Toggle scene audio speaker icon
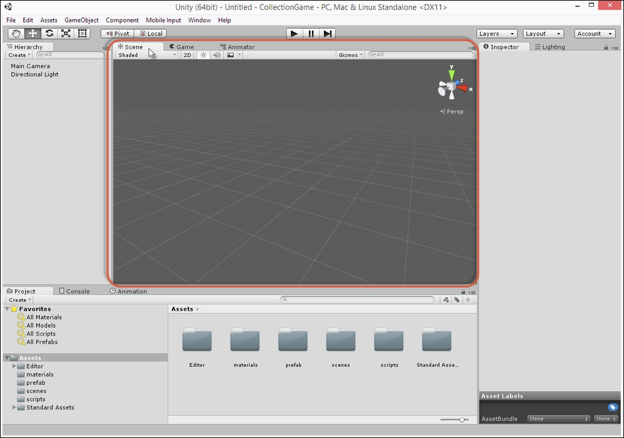 click(217, 55)
